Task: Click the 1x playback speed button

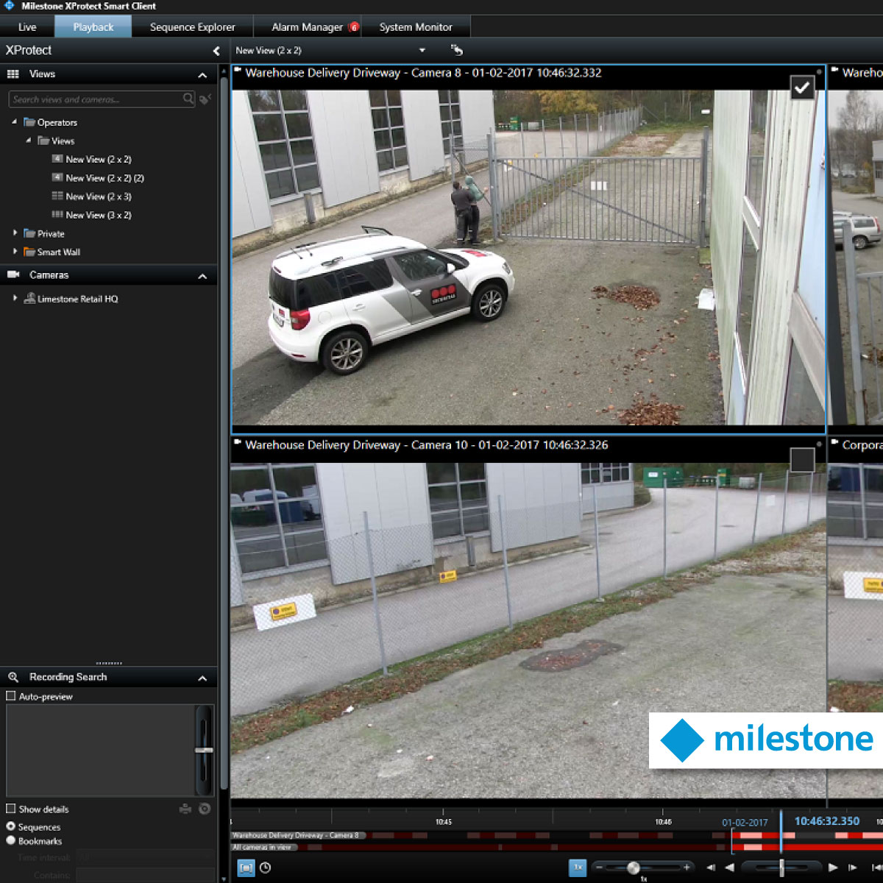Action: point(578,868)
